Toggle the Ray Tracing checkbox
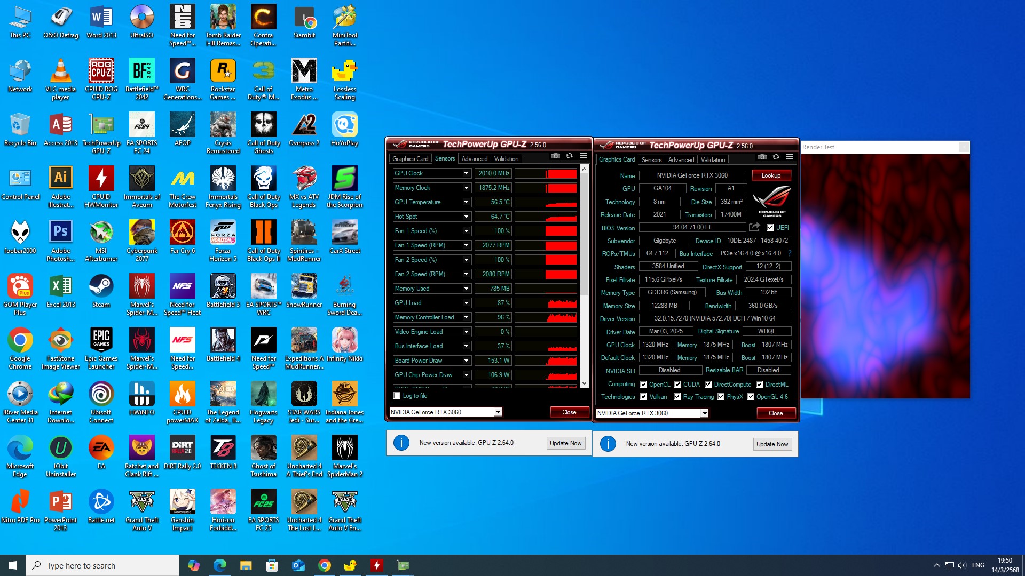Screen dimensions: 1025x576 coord(677,397)
